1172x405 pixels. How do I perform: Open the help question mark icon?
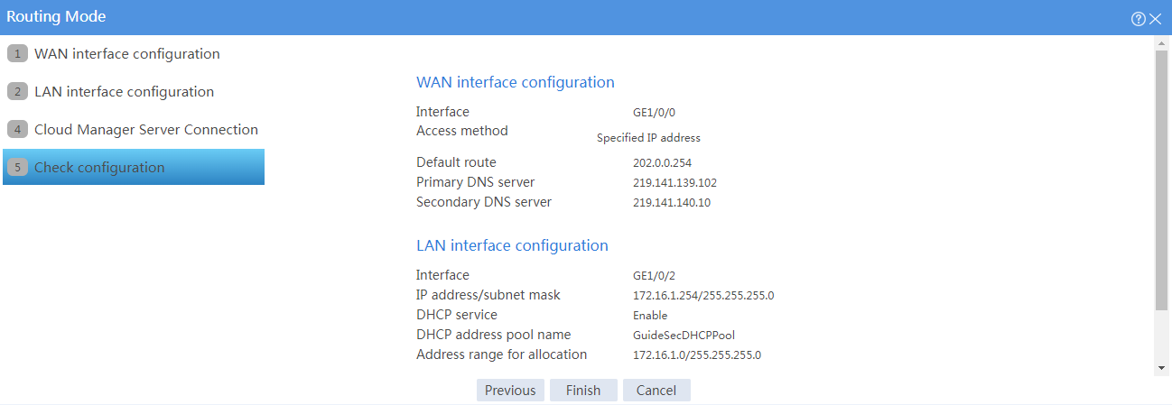(1138, 19)
